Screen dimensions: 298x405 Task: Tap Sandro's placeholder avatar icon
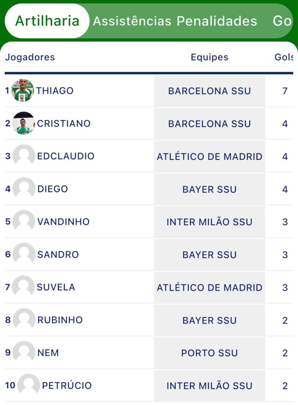[x=24, y=254]
